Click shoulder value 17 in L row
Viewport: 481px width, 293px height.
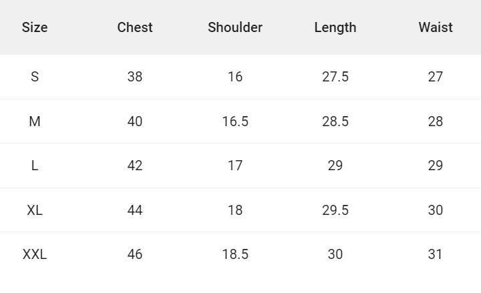tap(235, 166)
